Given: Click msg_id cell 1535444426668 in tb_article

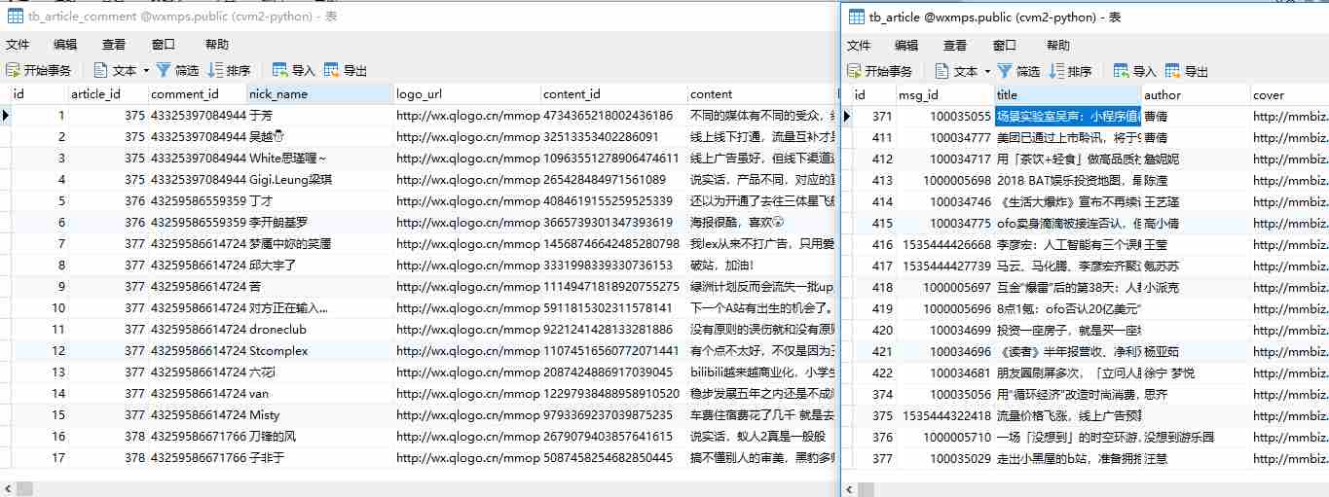Looking at the screenshot, I should [x=944, y=245].
